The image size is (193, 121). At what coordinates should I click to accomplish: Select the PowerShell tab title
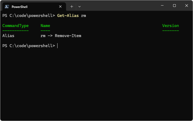click(x=20, y=7)
